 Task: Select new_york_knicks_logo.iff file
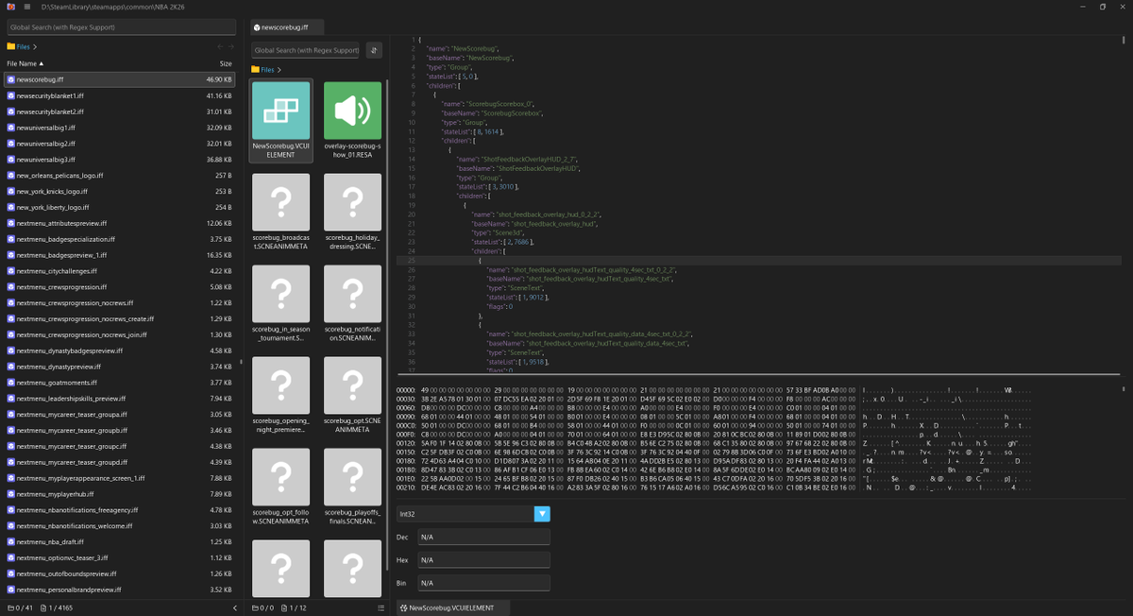[x=121, y=191]
